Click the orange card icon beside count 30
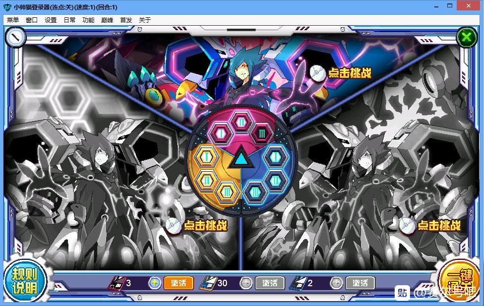 point(208,283)
